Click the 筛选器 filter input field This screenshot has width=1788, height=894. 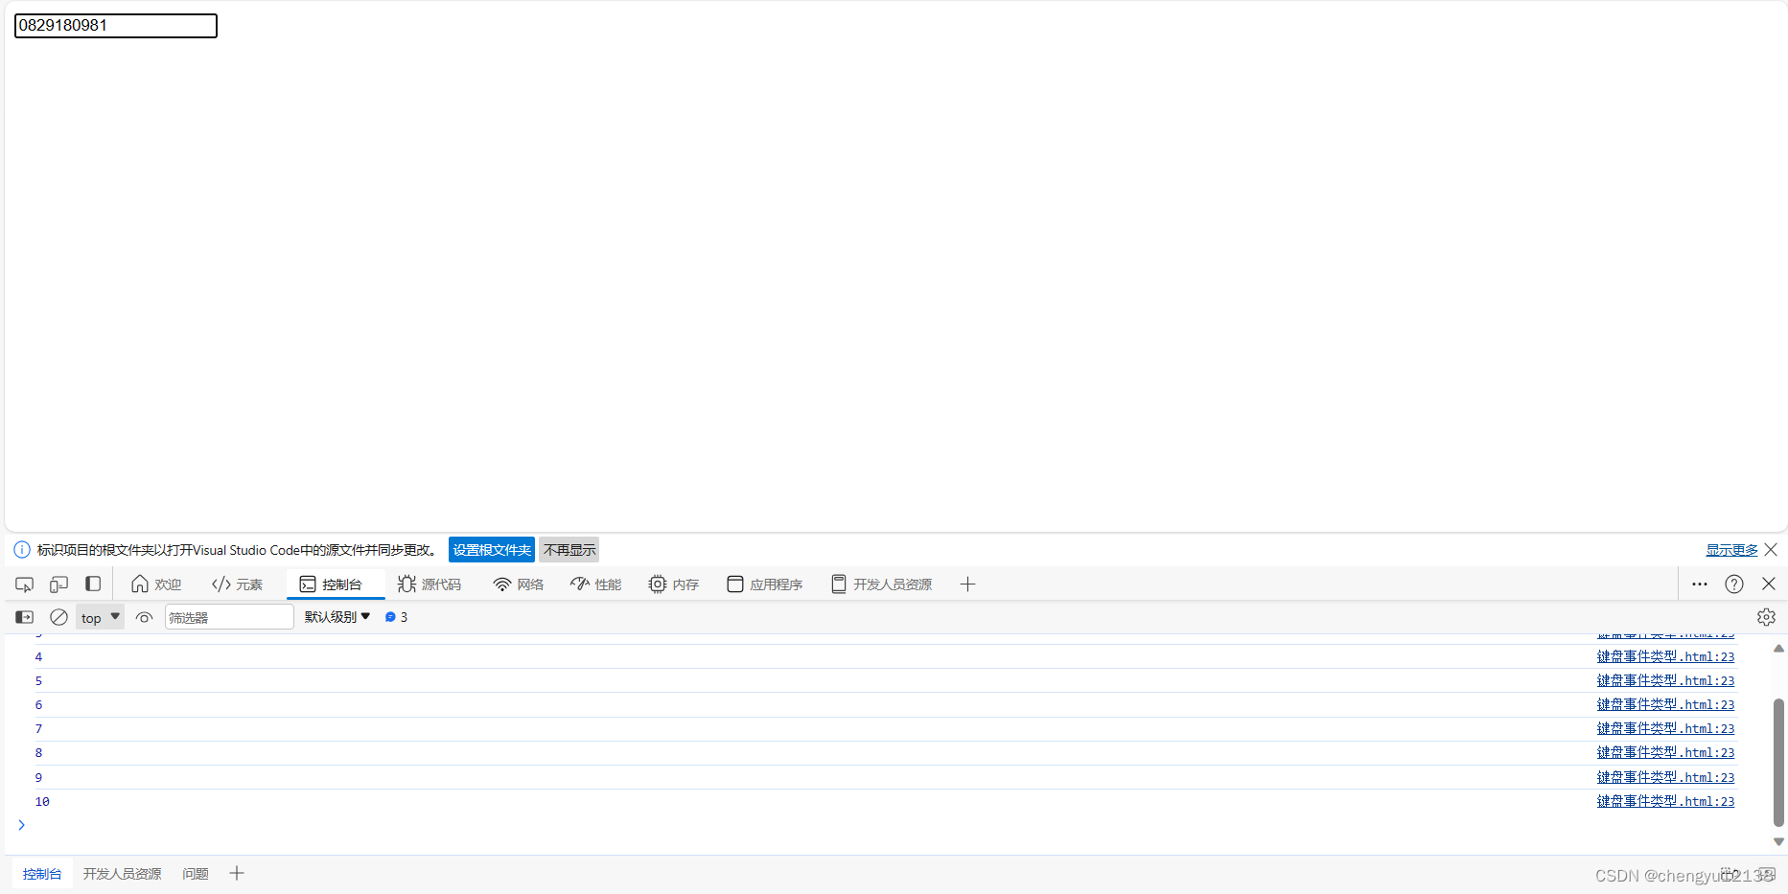(228, 617)
